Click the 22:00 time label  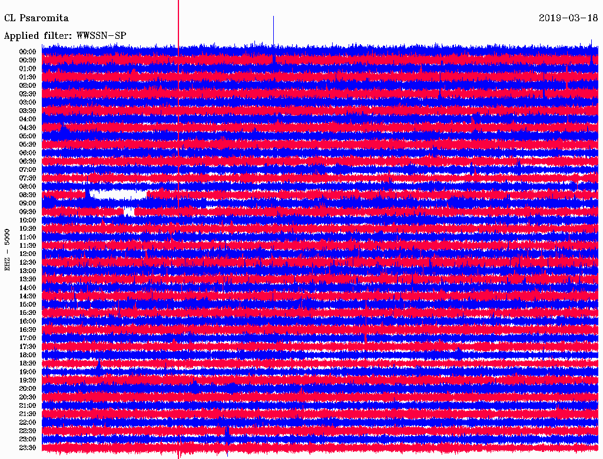click(x=28, y=423)
